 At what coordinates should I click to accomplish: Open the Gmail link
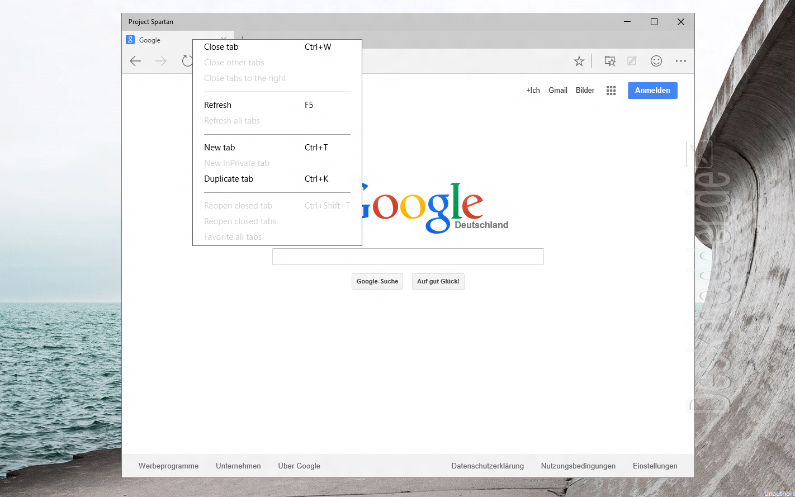pos(558,91)
